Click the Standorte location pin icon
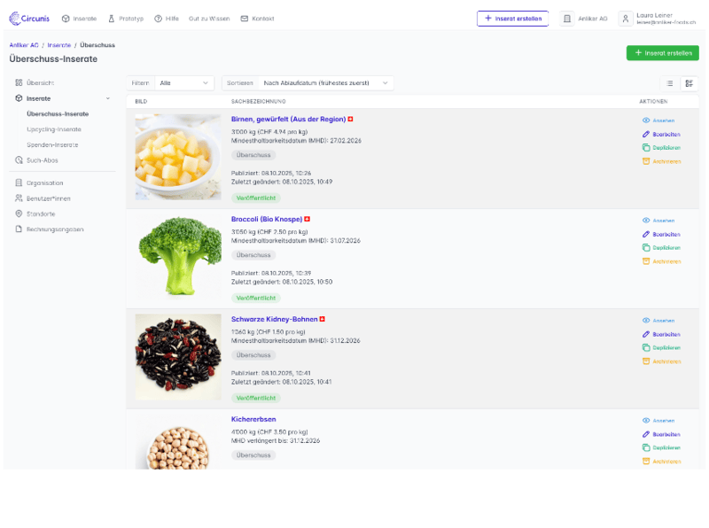 coord(19,214)
